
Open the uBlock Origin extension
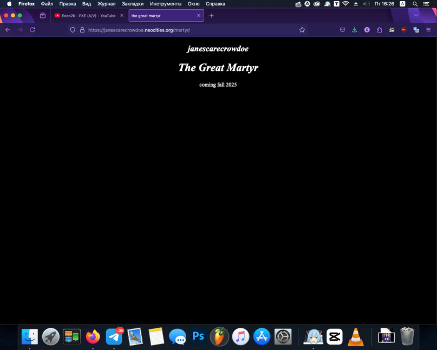click(x=404, y=30)
